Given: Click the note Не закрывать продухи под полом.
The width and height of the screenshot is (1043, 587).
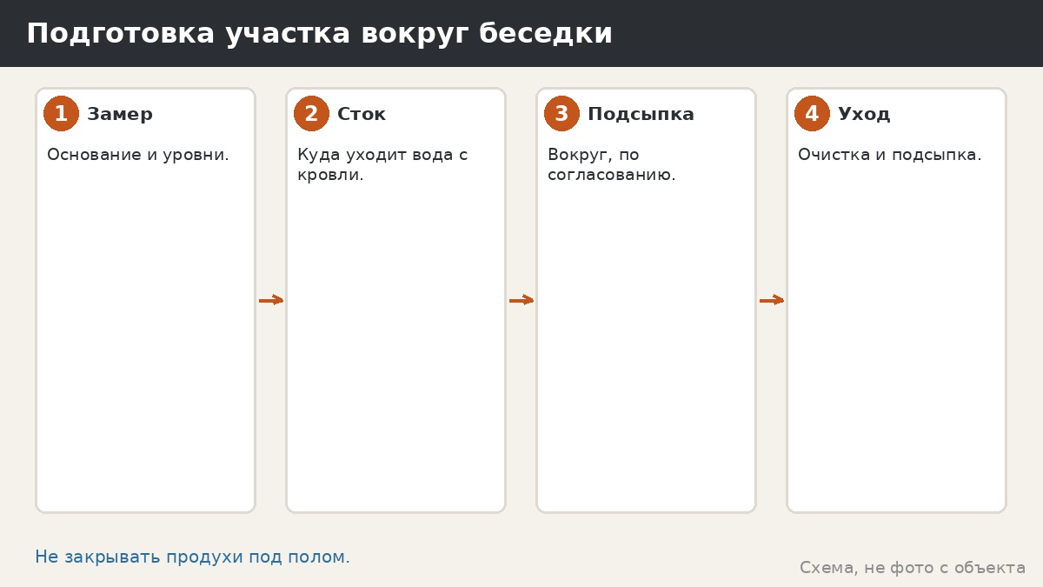Looking at the screenshot, I should tap(192, 557).
